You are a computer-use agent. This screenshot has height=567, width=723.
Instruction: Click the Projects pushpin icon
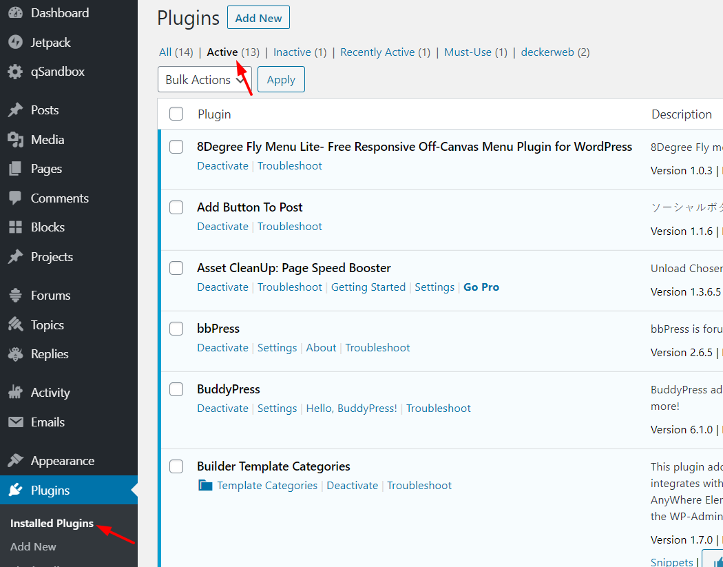(15, 257)
